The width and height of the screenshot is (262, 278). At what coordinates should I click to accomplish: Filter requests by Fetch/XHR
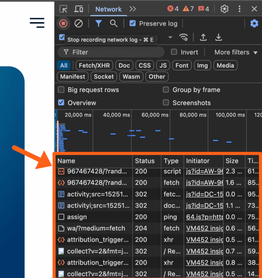[94, 65]
